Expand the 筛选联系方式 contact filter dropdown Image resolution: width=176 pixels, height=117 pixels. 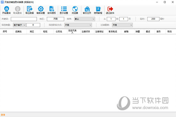[x=78, y=25]
